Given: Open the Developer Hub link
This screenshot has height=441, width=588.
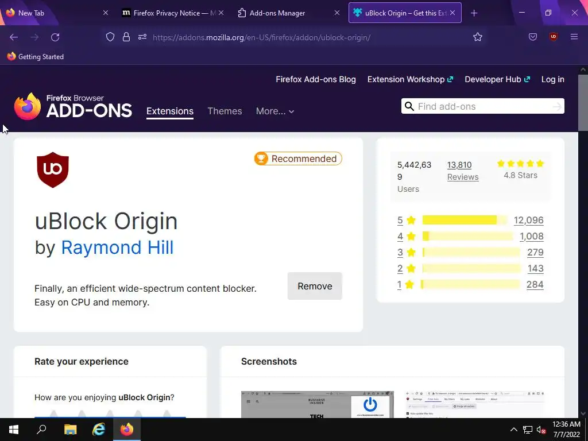Looking at the screenshot, I should click(497, 79).
